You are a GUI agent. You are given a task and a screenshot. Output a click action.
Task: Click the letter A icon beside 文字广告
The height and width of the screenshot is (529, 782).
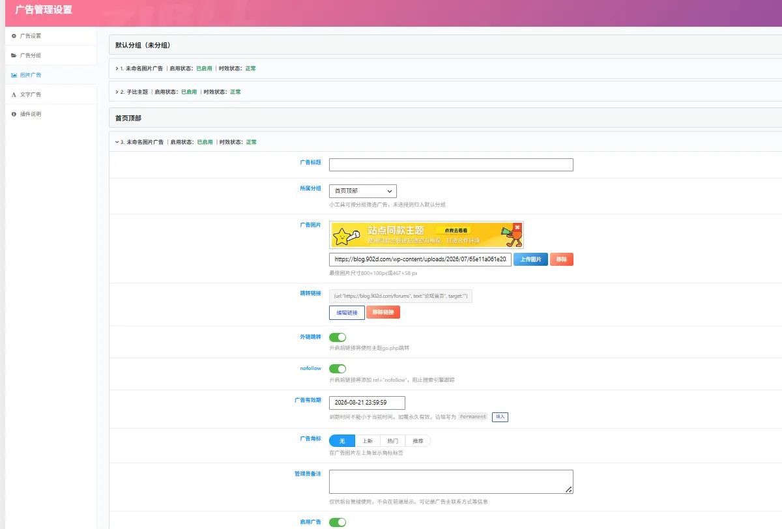click(x=14, y=94)
